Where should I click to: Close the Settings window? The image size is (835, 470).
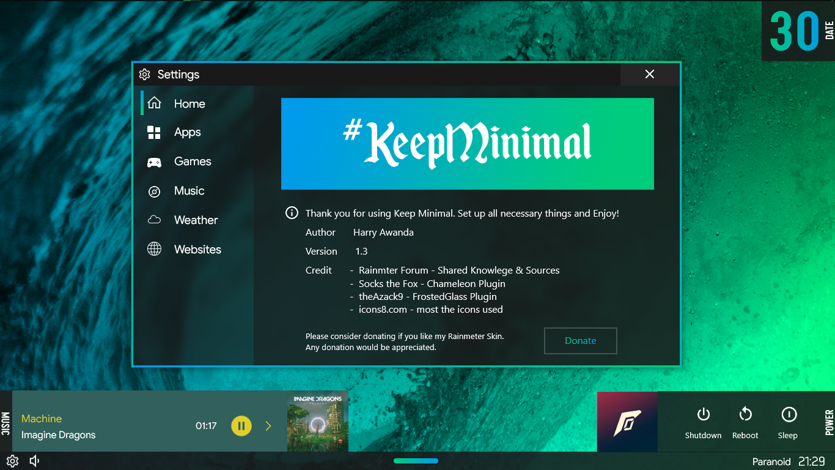(x=650, y=74)
